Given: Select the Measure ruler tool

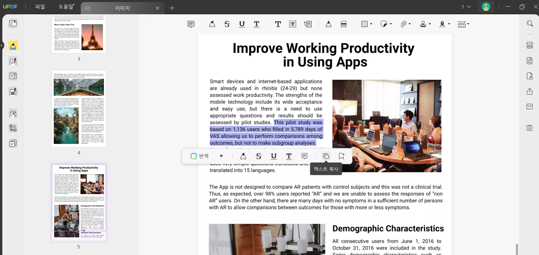Looking at the screenshot, I should (x=462, y=24).
